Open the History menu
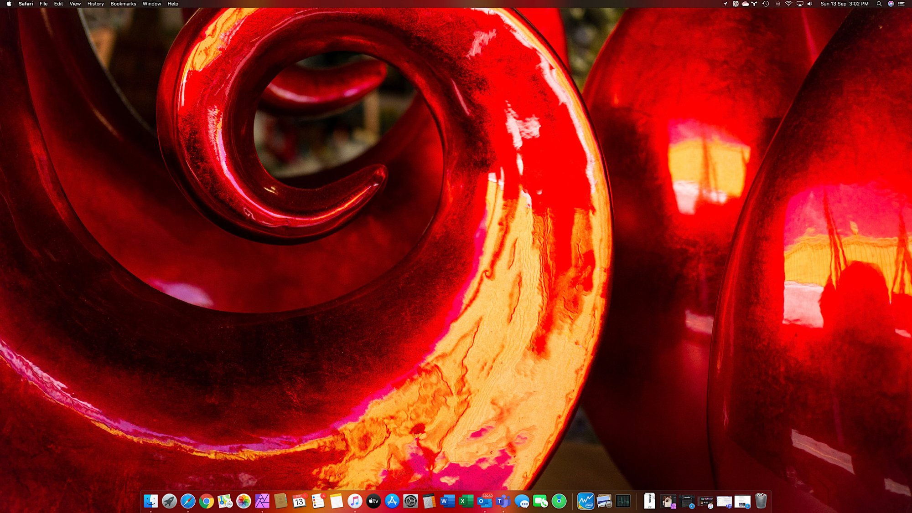 pos(95,4)
